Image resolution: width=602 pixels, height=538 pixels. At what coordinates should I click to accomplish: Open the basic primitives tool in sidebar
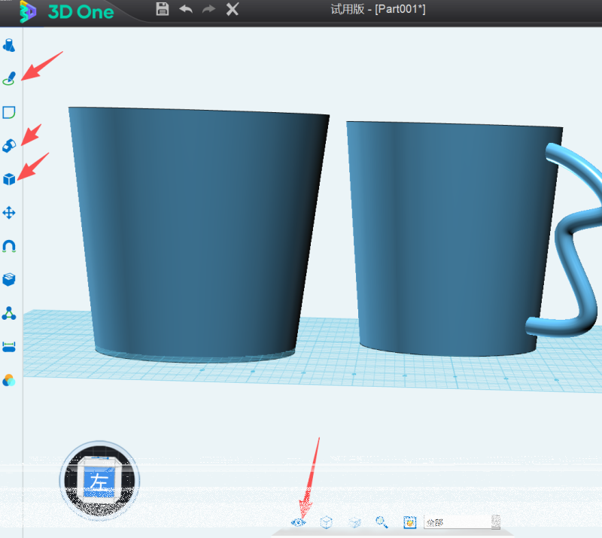coord(9,46)
